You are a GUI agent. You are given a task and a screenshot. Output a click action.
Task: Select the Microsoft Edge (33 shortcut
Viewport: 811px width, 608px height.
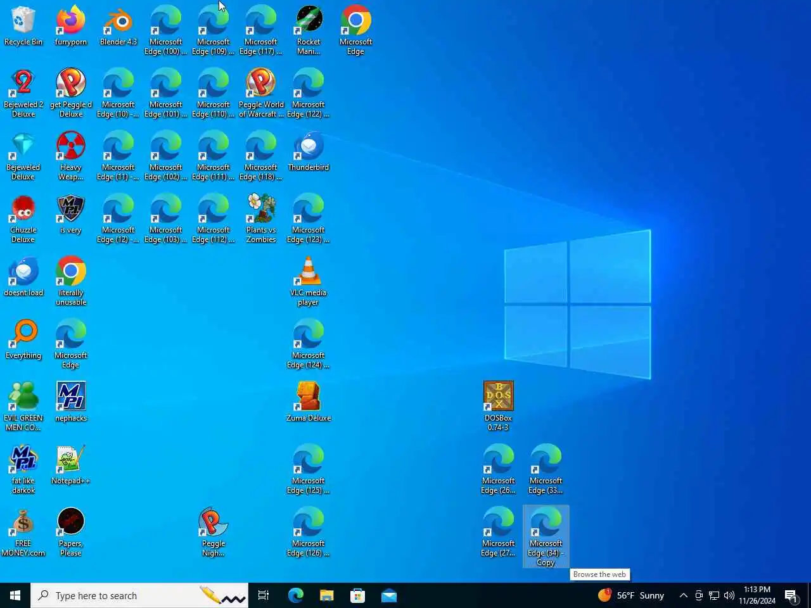coord(546,469)
